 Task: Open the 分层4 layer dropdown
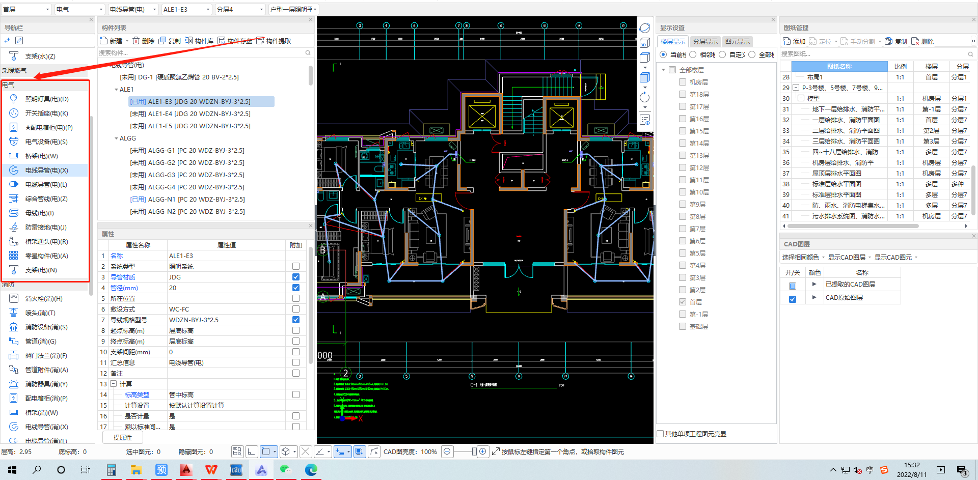pyautogui.click(x=240, y=9)
